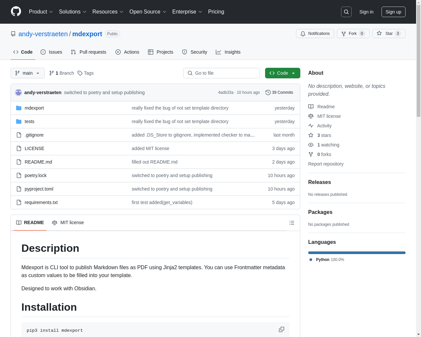421x337 pixels.
Task: Open the mdexport folder icon
Action: pyautogui.click(x=19, y=108)
